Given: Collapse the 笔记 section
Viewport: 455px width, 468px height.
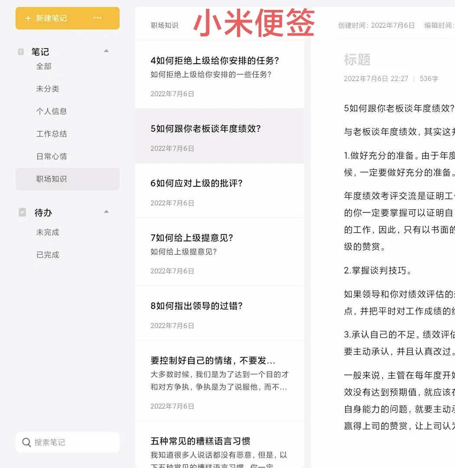Looking at the screenshot, I should point(106,51).
